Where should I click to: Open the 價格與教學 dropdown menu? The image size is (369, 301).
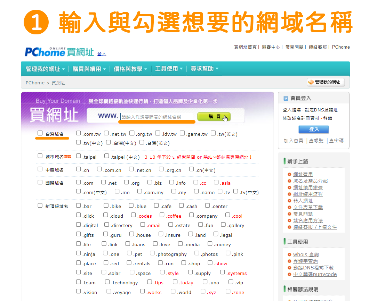point(130,69)
